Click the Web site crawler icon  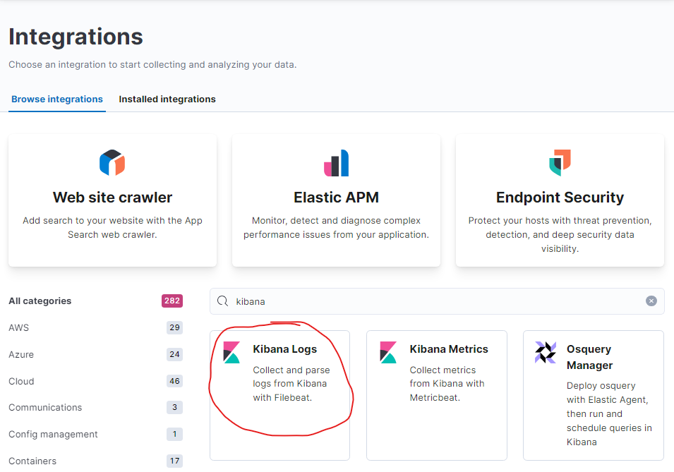tap(112, 162)
